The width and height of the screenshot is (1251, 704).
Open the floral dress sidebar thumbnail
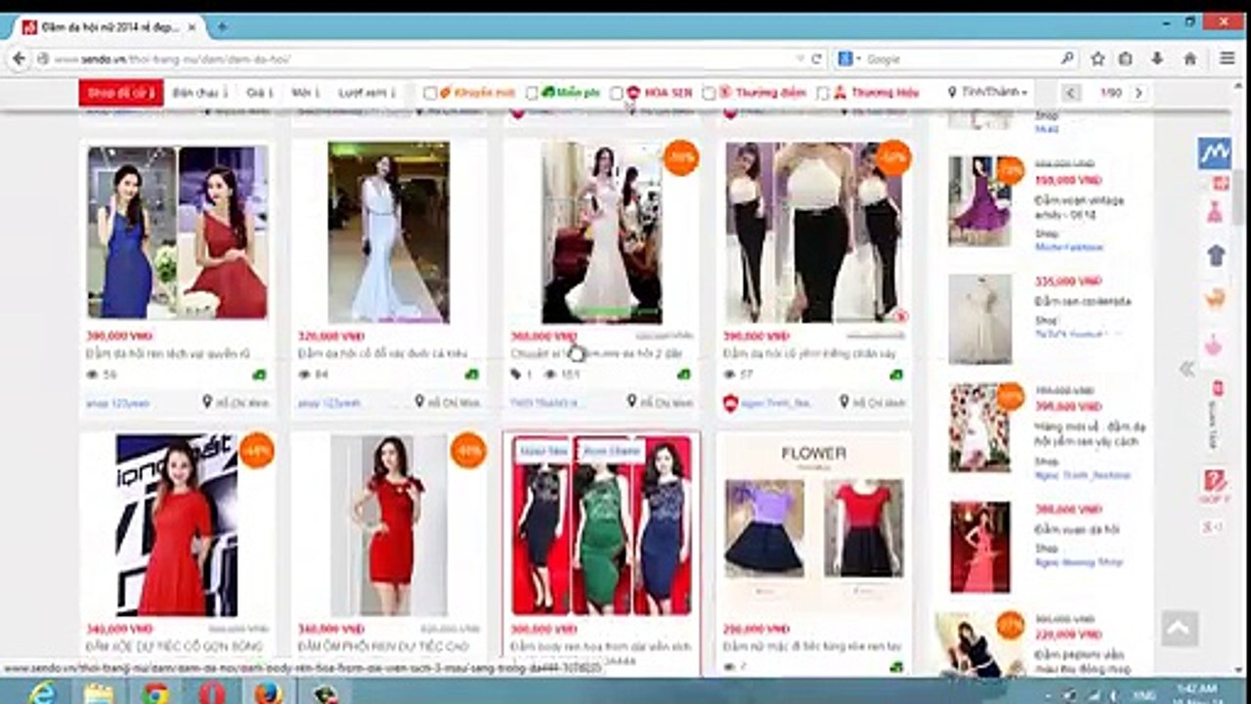(x=979, y=427)
